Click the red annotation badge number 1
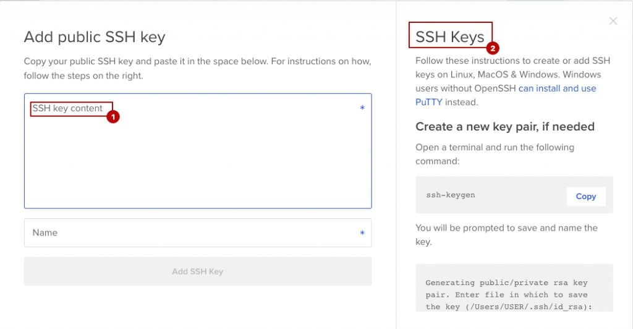 click(x=113, y=117)
